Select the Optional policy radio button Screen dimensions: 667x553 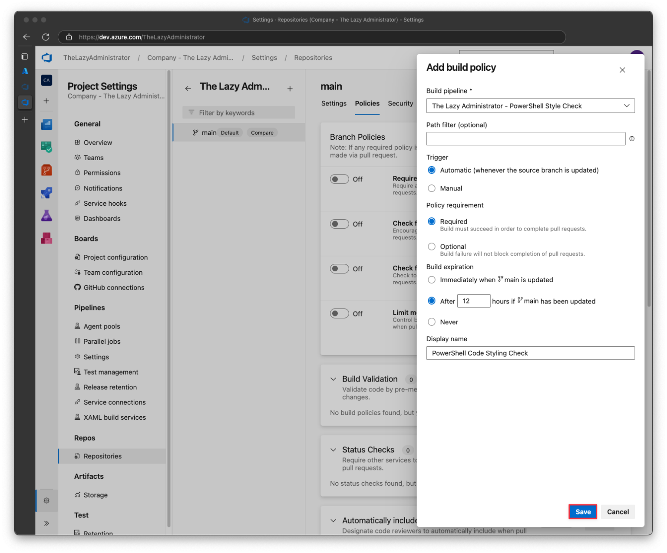[x=432, y=247]
